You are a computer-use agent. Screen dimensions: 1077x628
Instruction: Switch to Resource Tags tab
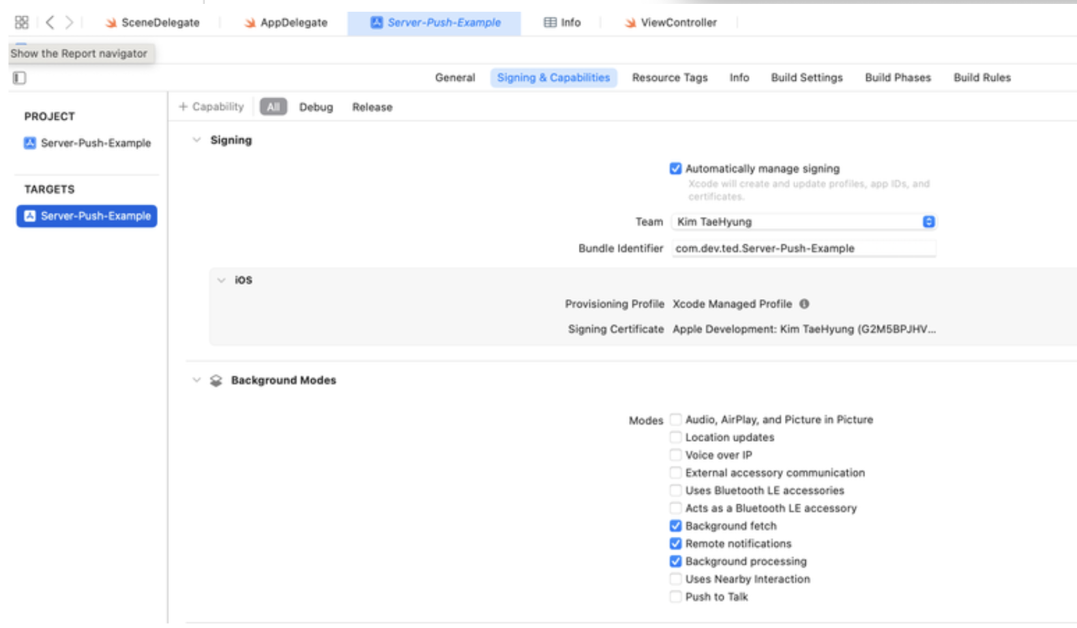coord(670,78)
